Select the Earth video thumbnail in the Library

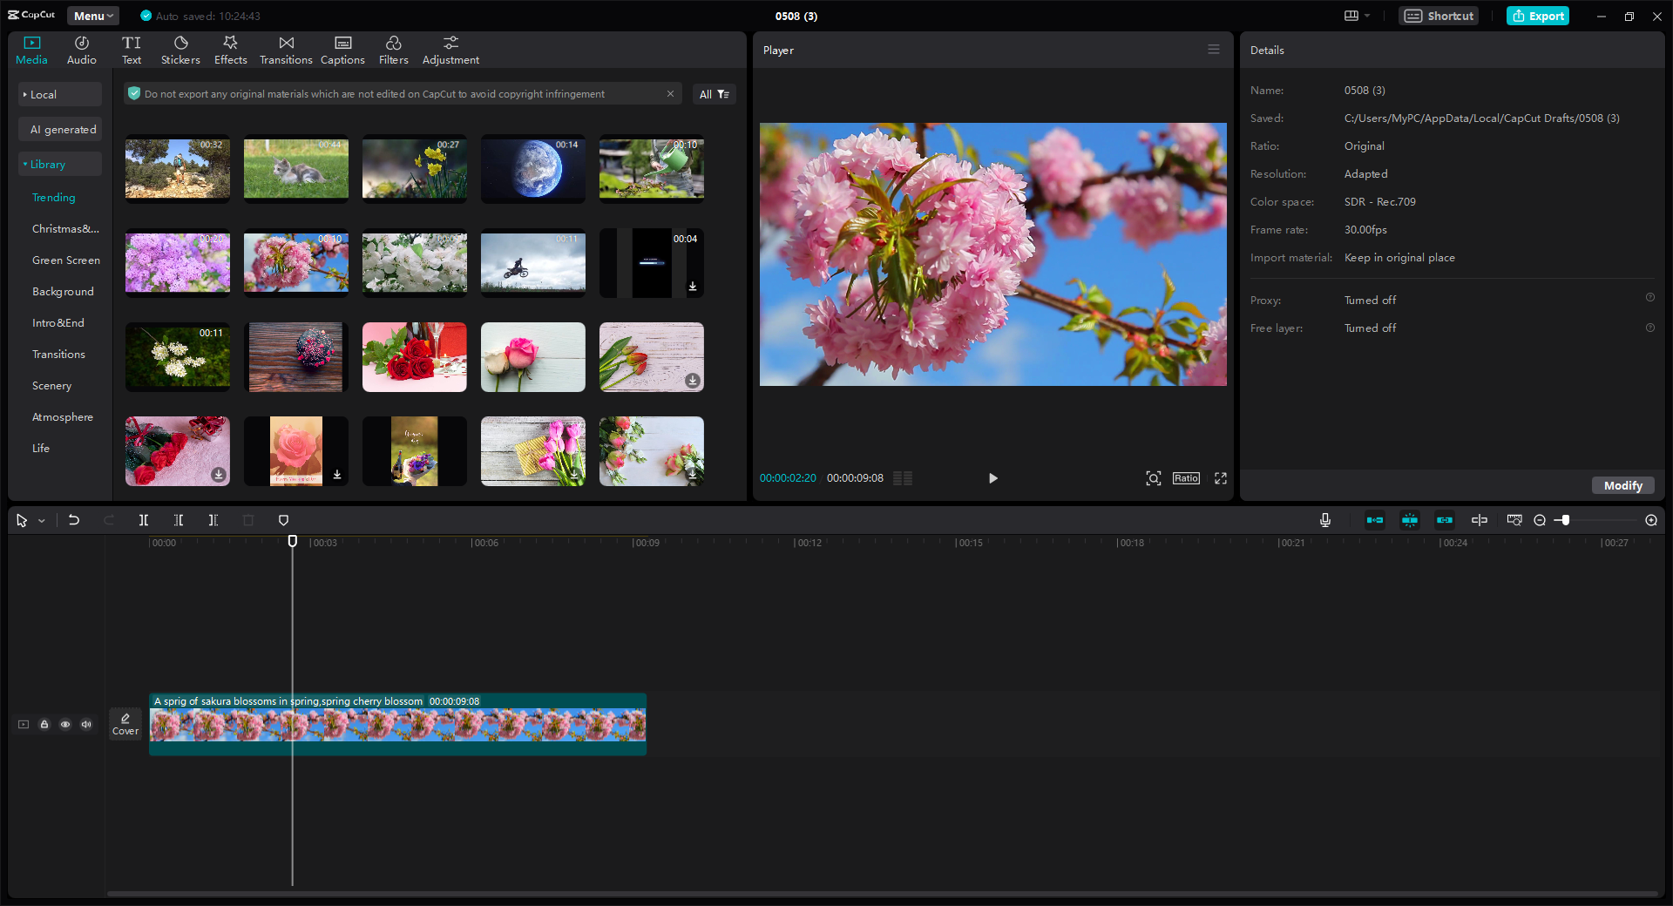coord(532,169)
